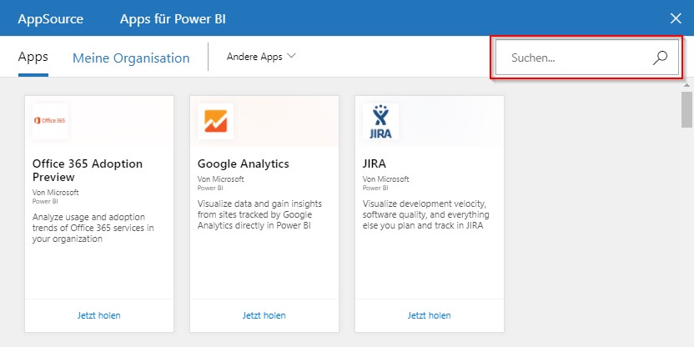
Task: Click the AppSource header label
Action: coord(50,19)
